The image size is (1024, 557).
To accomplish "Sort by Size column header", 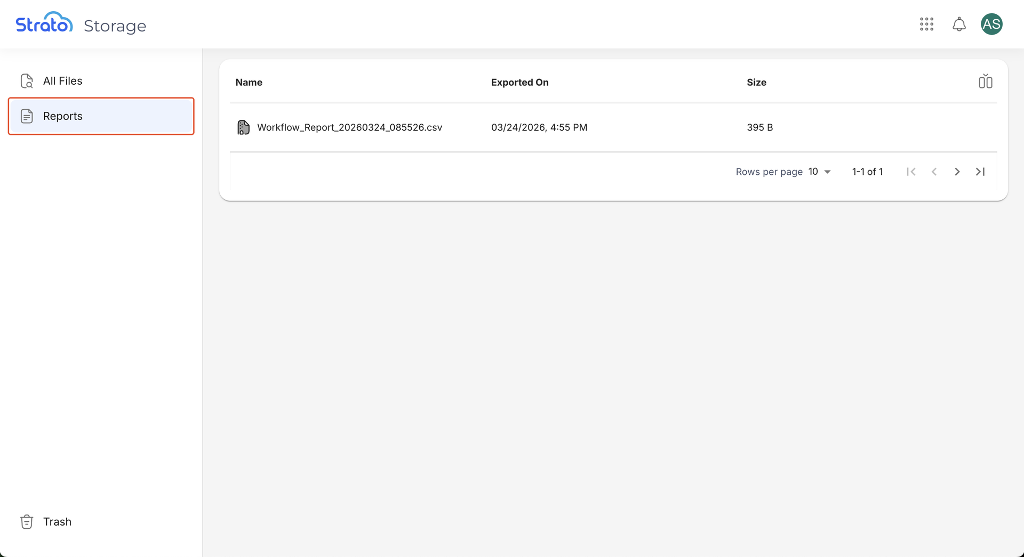I will click(x=756, y=82).
